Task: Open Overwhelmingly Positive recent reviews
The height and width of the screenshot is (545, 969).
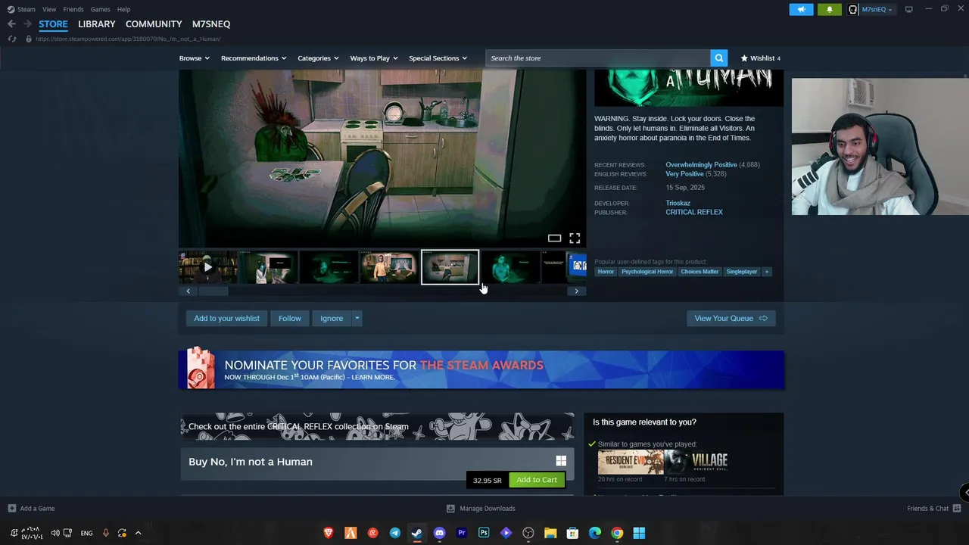Action: coord(701,164)
